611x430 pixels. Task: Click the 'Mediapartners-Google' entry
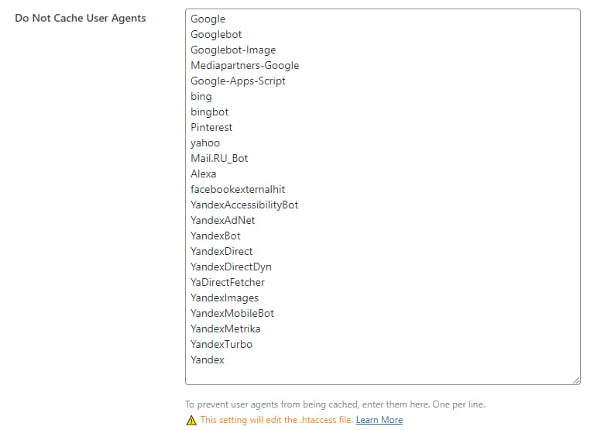click(x=245, y=65)
